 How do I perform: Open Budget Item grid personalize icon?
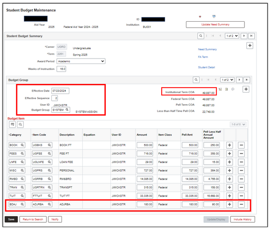pos(12,125)
